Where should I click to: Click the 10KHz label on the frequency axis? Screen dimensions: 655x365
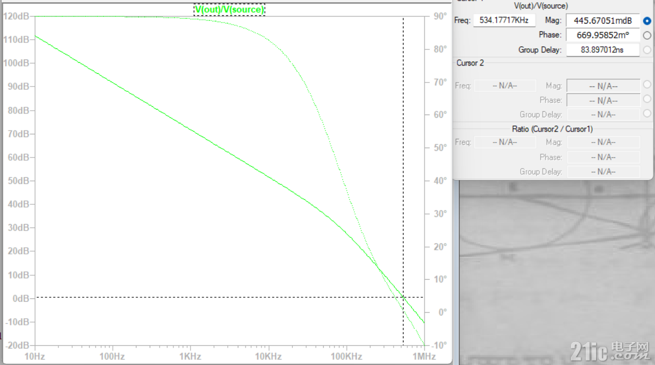tap(268, 356)
